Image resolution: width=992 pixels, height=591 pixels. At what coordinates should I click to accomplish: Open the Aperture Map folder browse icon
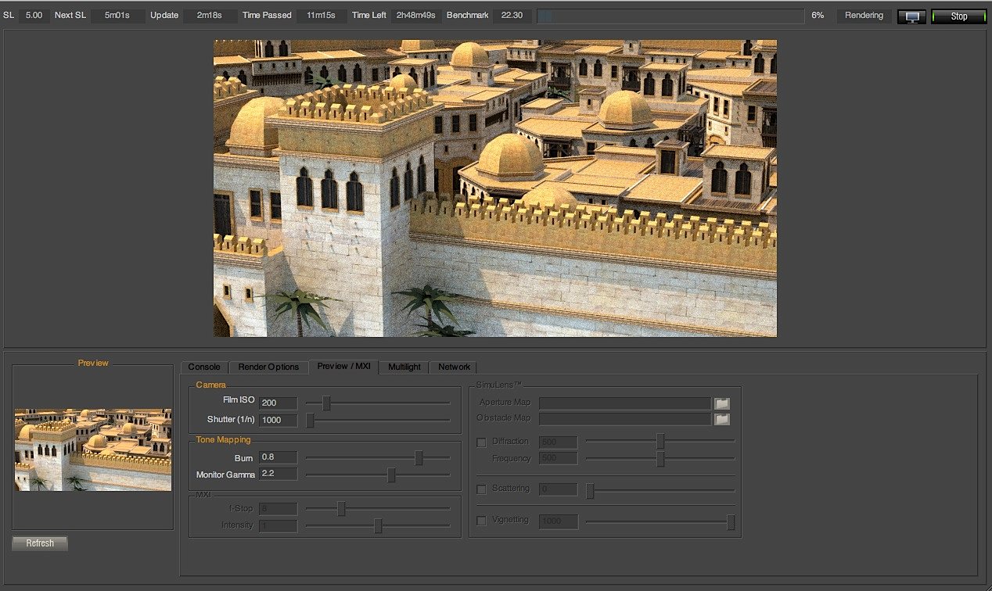721,403
